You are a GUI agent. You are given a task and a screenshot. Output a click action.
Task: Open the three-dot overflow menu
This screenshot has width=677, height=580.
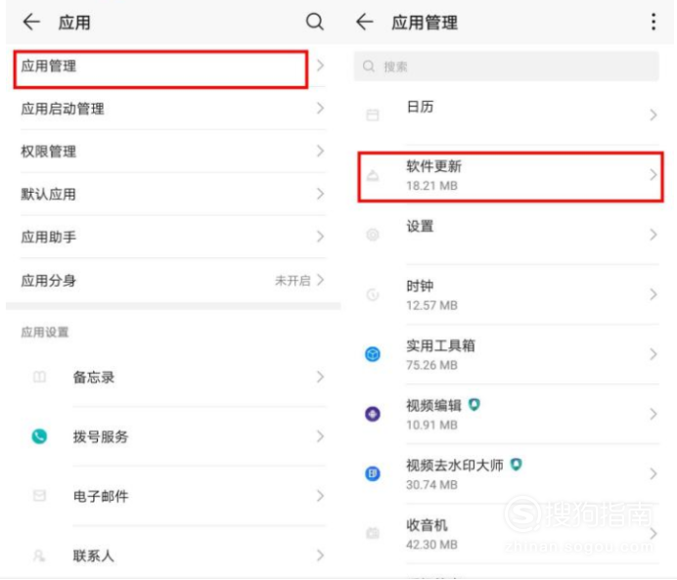654,22
